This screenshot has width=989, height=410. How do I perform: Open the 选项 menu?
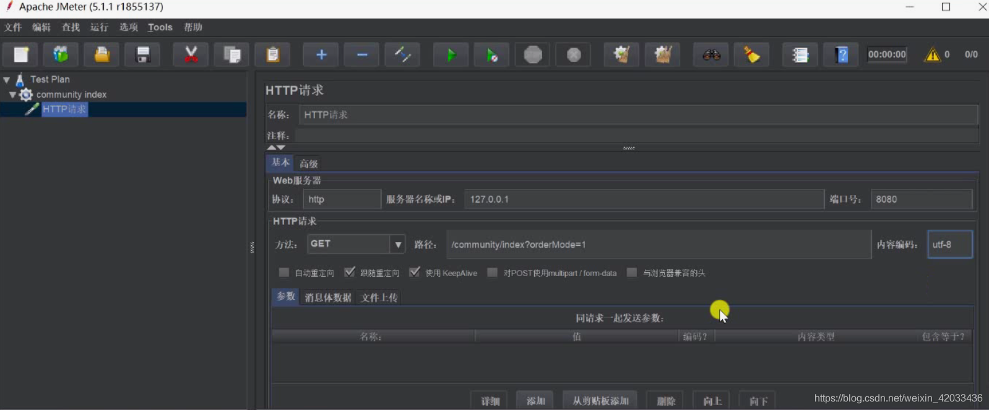(x=128, y=27)
